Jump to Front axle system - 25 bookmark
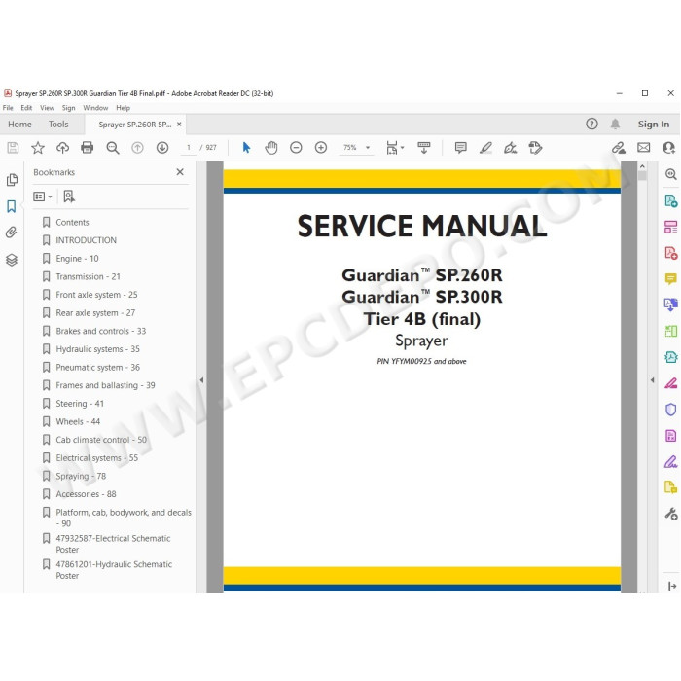 96,295
